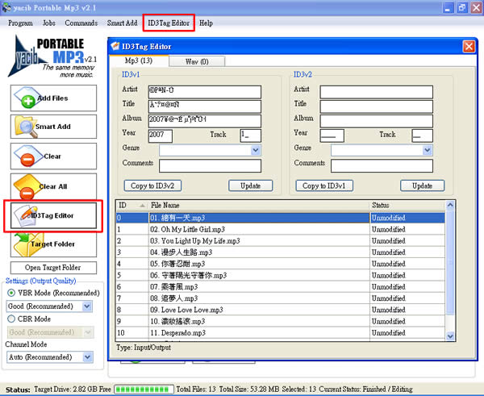The height and width of the screenshot is (396, 484).
Task: Click Update button in ID3v1 section
Action: tap(251, 185)
